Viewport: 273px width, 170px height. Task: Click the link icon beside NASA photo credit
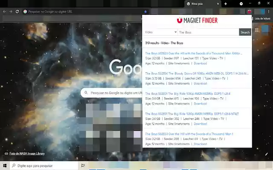click(x=6, y=153)
